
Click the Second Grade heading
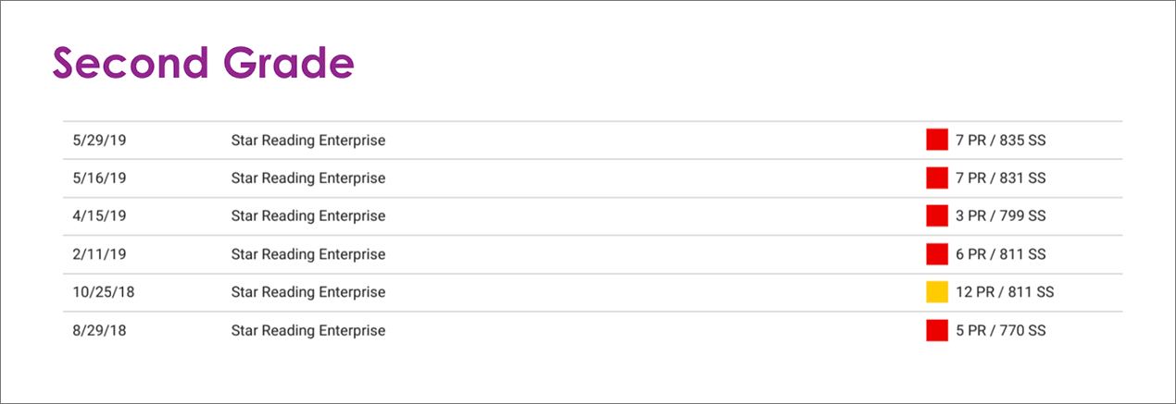(x=203, y=63)
